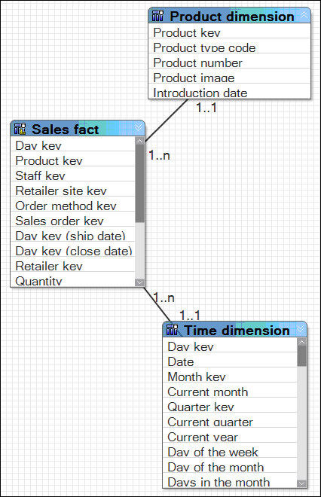Select the Sales fact title bar
The height and width of the screenshot is (497, 321).
click(x=78, y=128)
